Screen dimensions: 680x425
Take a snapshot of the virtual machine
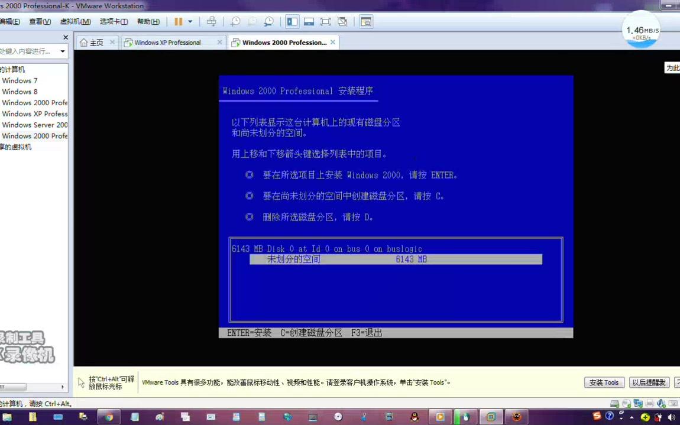coord(235,21)
